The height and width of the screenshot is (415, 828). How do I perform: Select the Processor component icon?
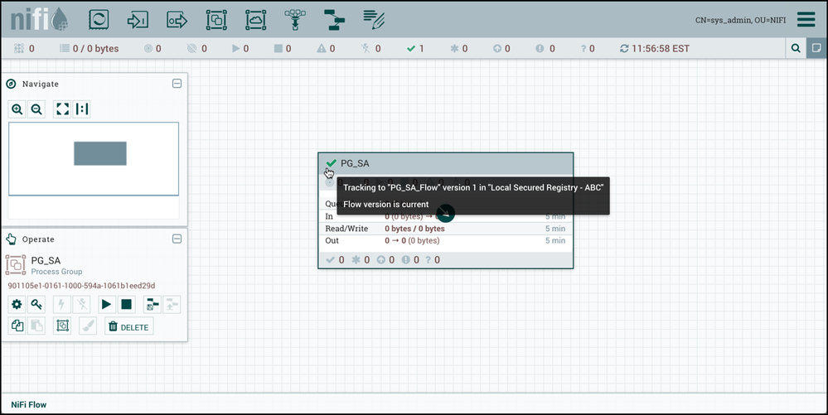click(99, 20)
